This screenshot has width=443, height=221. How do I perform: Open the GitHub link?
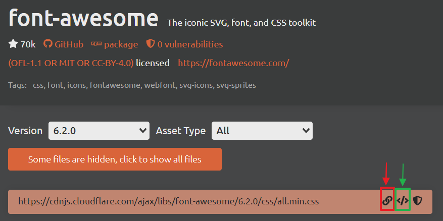[69, 44]
